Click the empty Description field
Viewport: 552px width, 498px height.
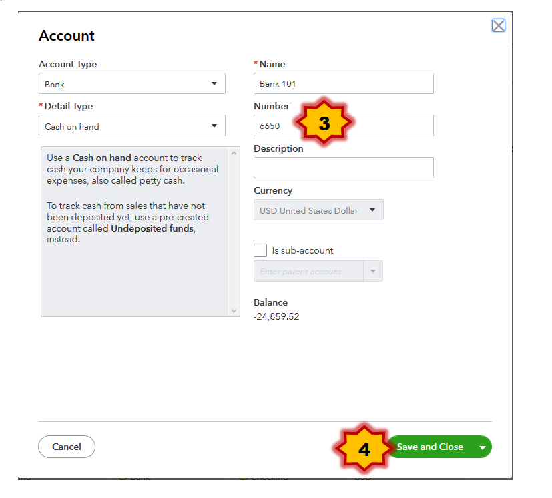point(343,168)
